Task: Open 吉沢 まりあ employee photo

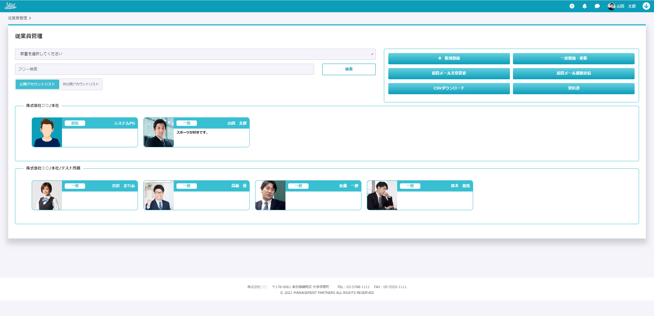Action: 47,195
